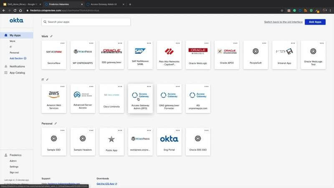Select Notifications in the left sidebar

17,66
